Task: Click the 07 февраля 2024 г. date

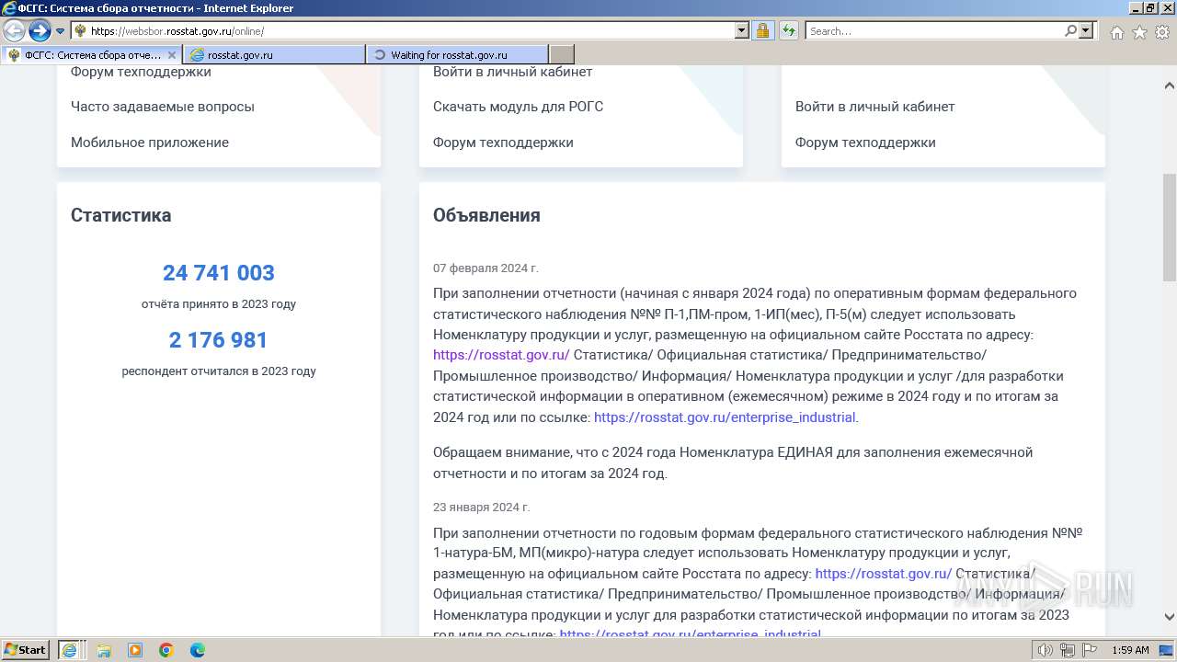Action: 486,268
